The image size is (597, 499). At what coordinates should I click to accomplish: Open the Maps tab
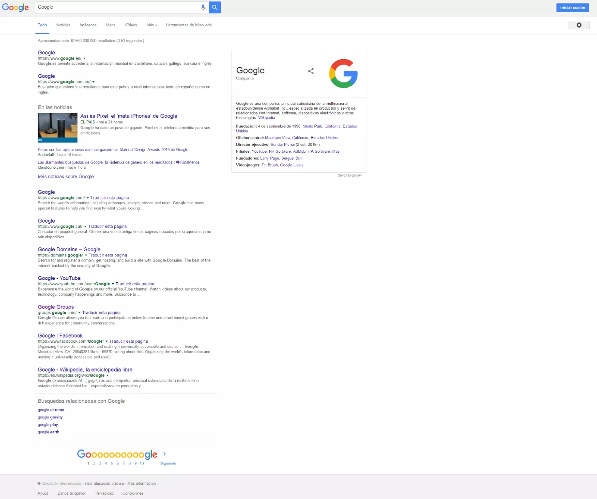pos(111,25)
